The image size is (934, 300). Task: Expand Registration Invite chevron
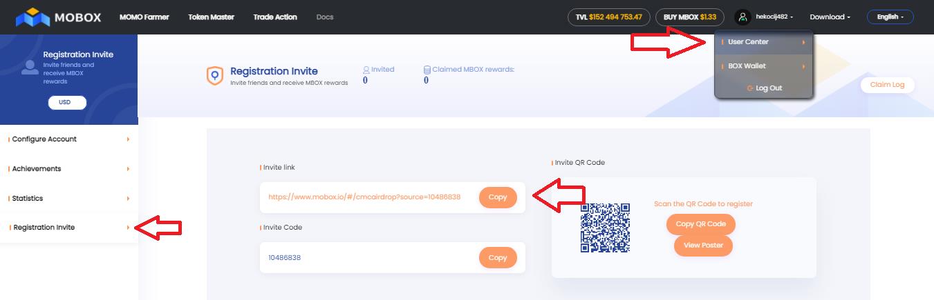tap(128, 228)
